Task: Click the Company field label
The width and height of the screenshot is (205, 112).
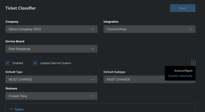Action: click(12, 22)
